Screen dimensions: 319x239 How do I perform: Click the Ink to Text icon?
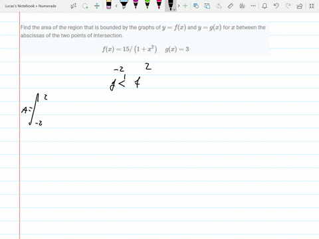(x=219, y=6)
